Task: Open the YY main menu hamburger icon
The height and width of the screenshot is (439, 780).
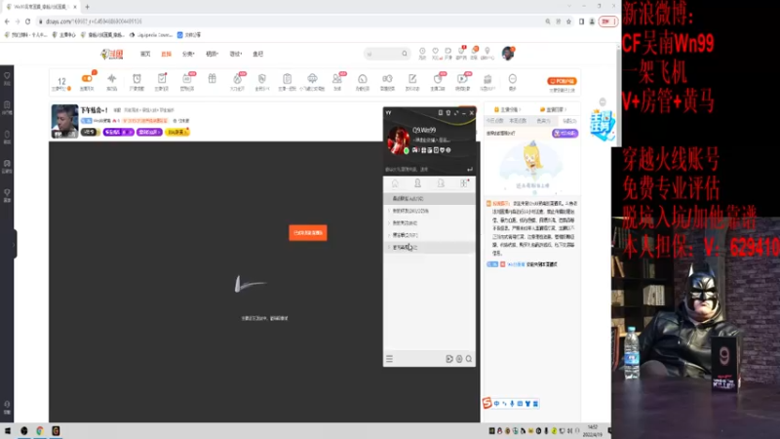Action: [x=389, y=359]
